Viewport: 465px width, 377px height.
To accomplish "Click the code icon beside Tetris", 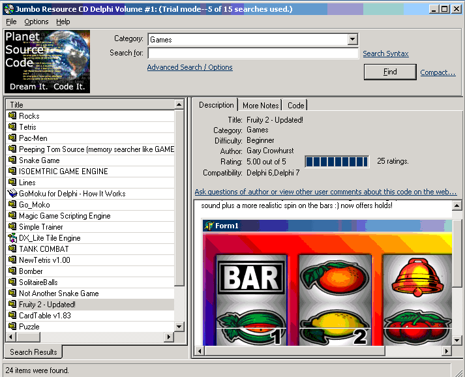I will (12, 127).
